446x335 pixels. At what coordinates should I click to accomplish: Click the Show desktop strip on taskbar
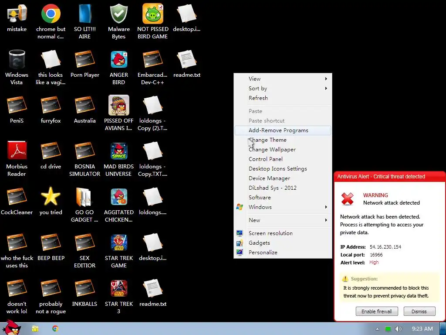[x=443, y=329]
